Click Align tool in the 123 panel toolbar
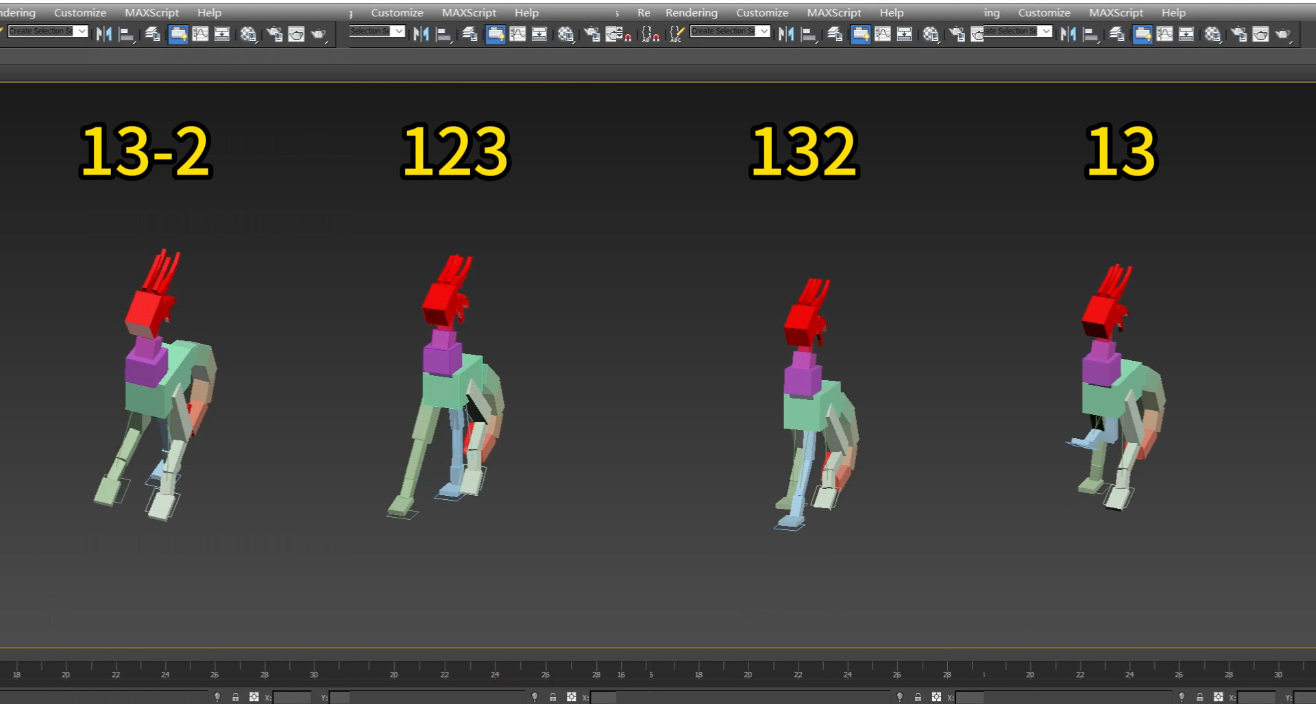 tap(443, 34)
